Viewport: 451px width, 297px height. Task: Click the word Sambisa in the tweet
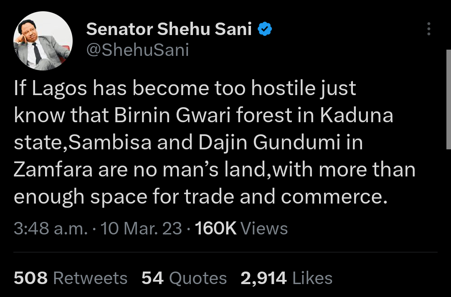pyautogui.click(x=111, y=143)
